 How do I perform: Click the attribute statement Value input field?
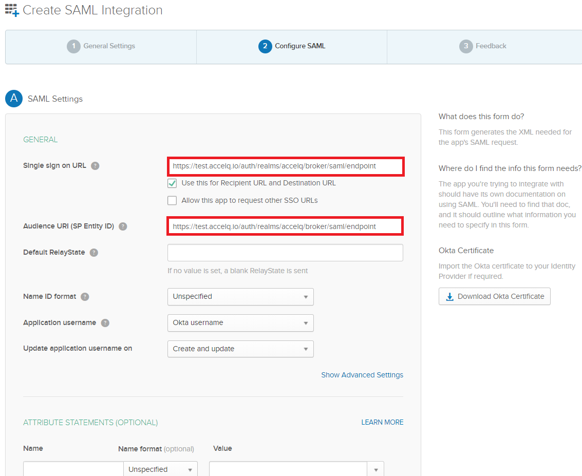pyautogui.click(x=288, y=469)
